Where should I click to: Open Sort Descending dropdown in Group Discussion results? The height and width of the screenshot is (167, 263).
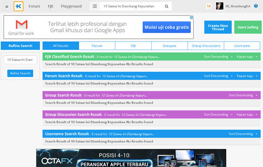click(218, 114)
